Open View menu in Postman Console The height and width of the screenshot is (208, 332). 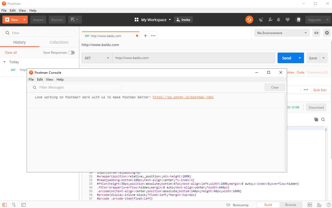click(50, 79)
